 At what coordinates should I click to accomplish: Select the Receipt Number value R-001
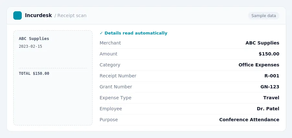pos(272,76)
